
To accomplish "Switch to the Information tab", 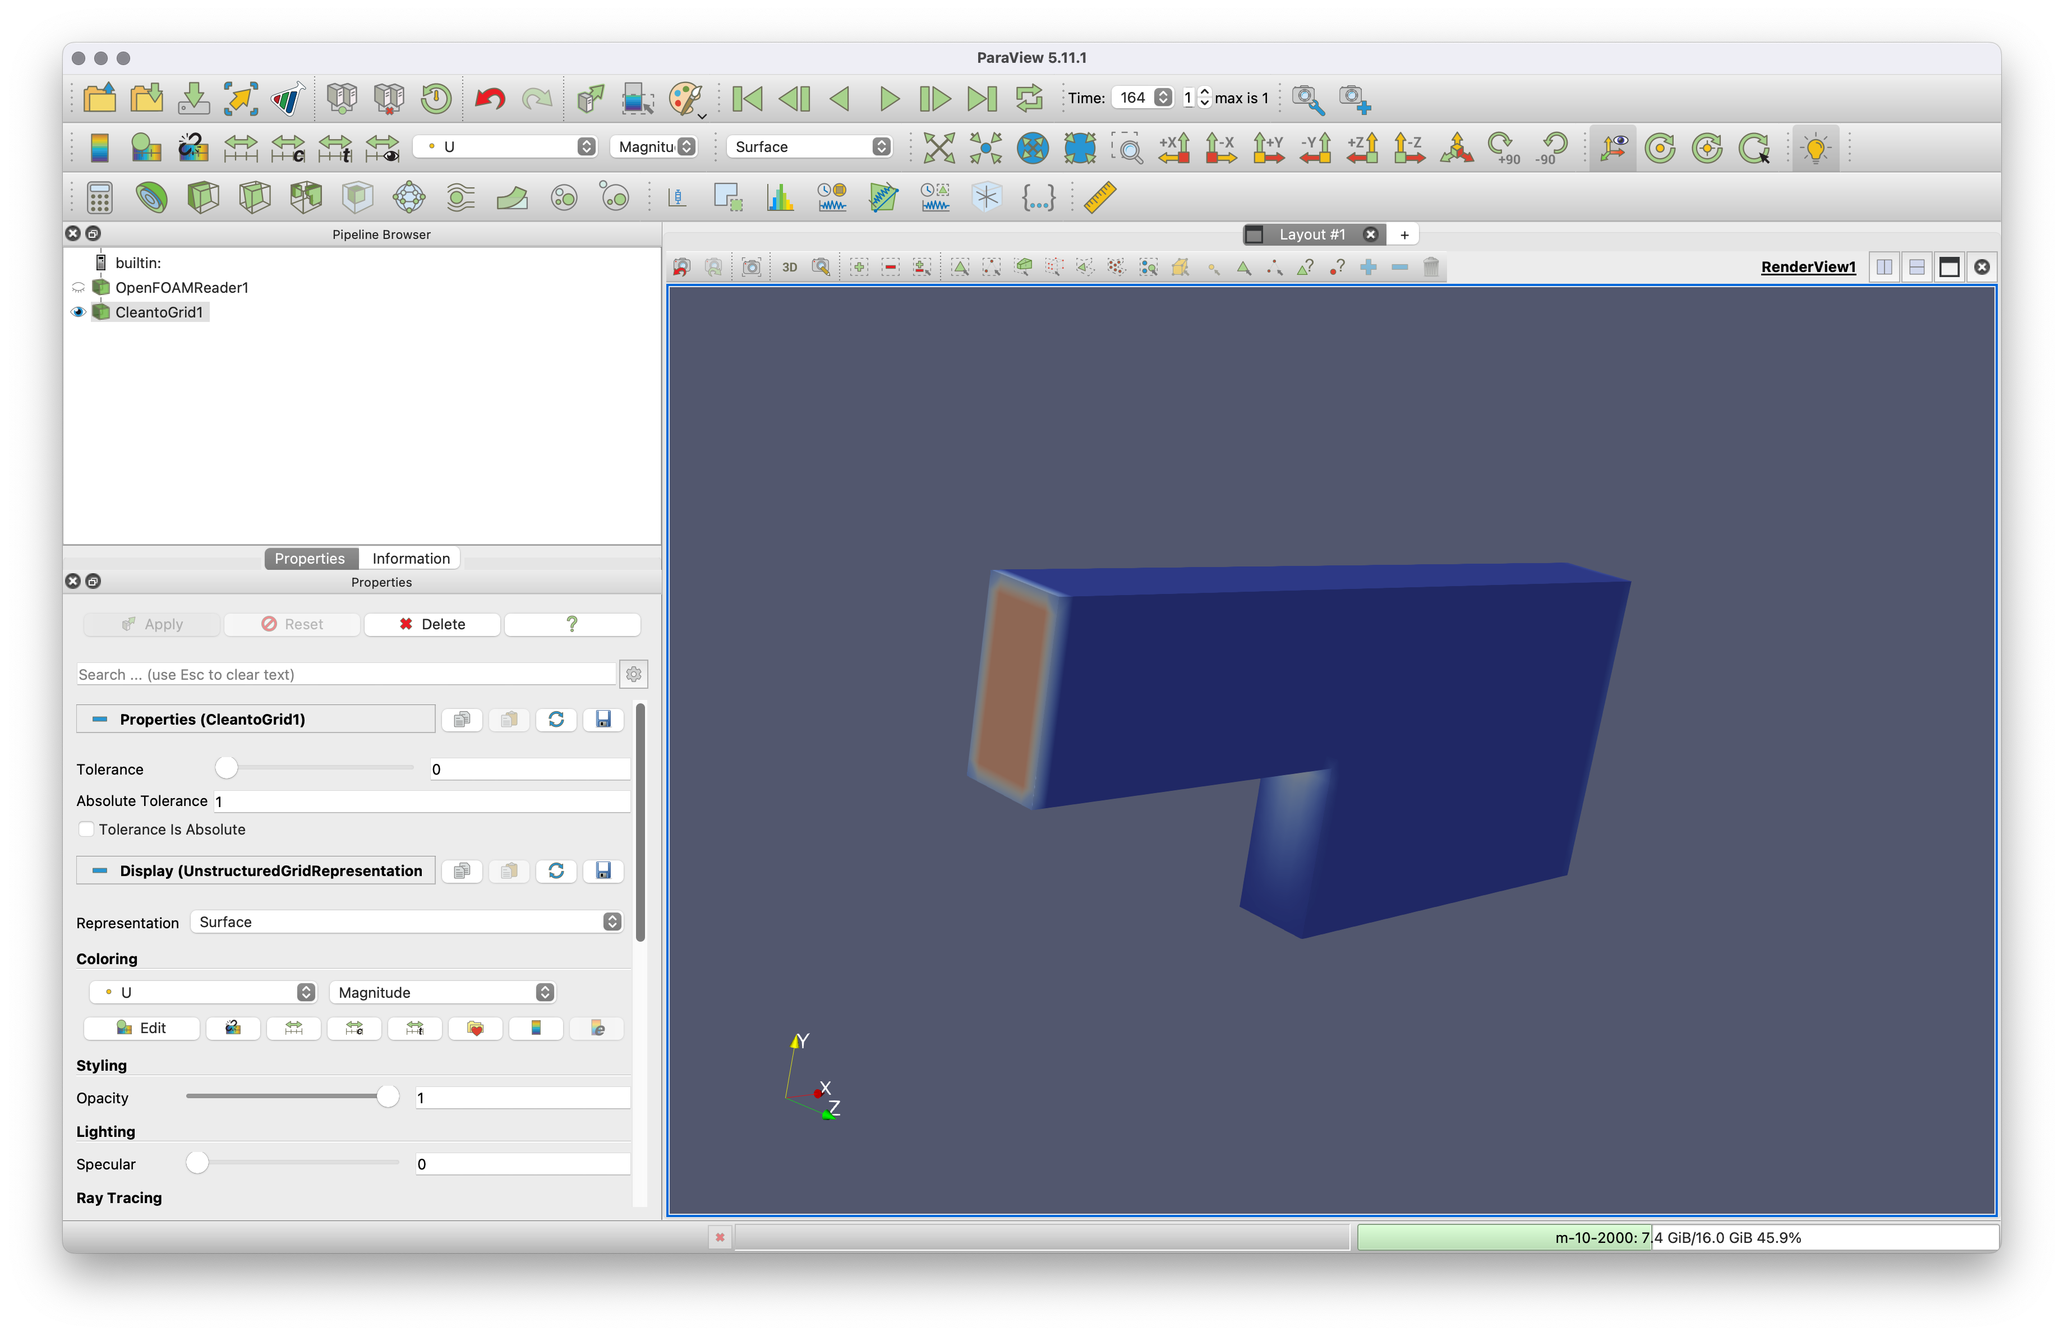I will (x=410, y=559).
